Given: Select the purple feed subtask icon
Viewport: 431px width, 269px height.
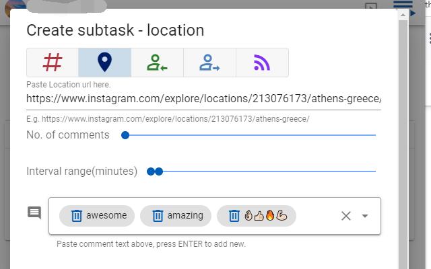Looking at the screenshot, I should click(262, 63).
